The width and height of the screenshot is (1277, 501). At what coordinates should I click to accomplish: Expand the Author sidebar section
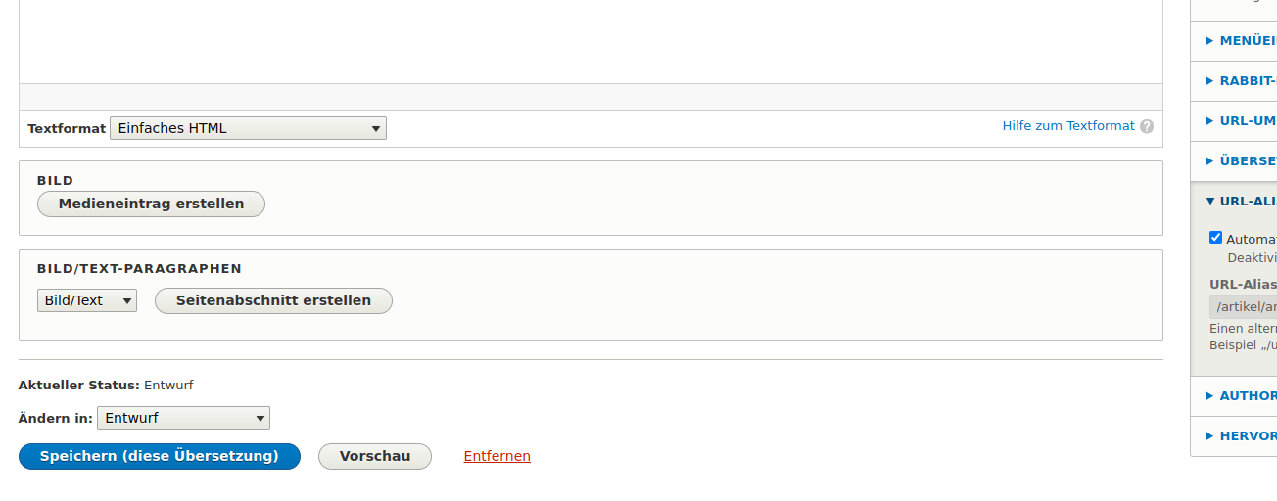(x=1240, y=396)
